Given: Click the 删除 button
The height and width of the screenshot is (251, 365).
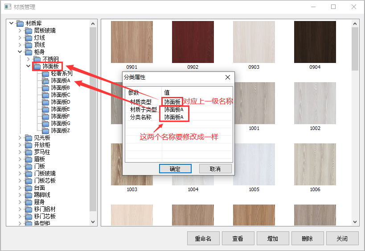Looking at the screenshot, I should tap(308, 238).
